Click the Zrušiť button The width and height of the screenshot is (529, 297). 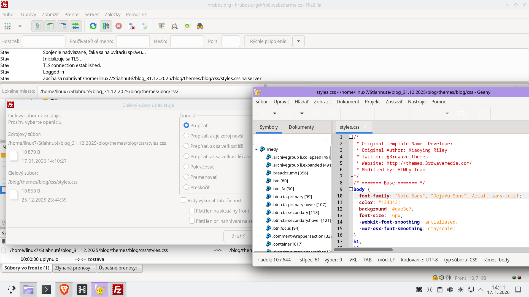pos(238,236)
